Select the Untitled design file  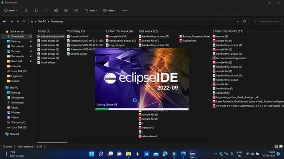77,54
